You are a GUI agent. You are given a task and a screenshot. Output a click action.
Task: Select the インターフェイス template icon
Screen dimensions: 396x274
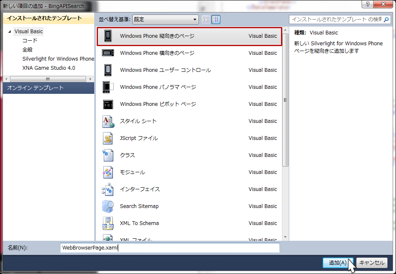click(108, 189)
